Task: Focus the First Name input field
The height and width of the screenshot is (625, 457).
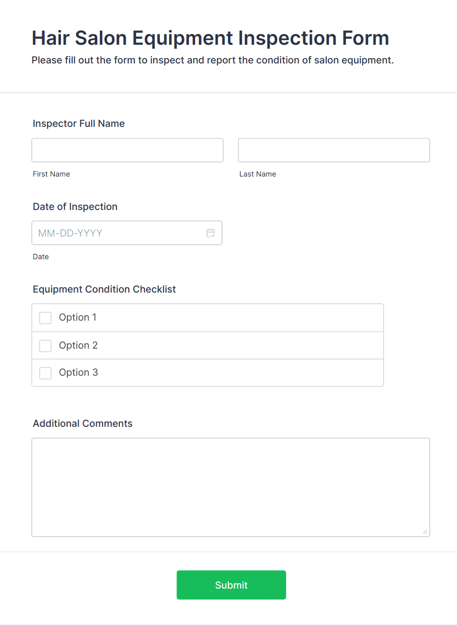Action: point(127,150)
